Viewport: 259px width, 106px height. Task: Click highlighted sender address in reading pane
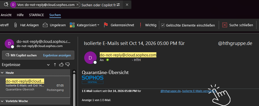pos(128,55)
